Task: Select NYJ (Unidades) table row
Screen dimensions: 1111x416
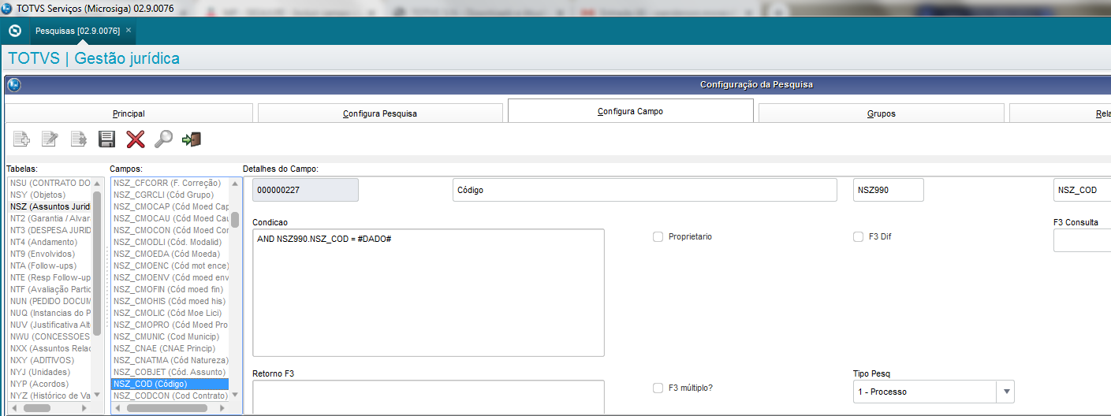Action: coord(50,372)
